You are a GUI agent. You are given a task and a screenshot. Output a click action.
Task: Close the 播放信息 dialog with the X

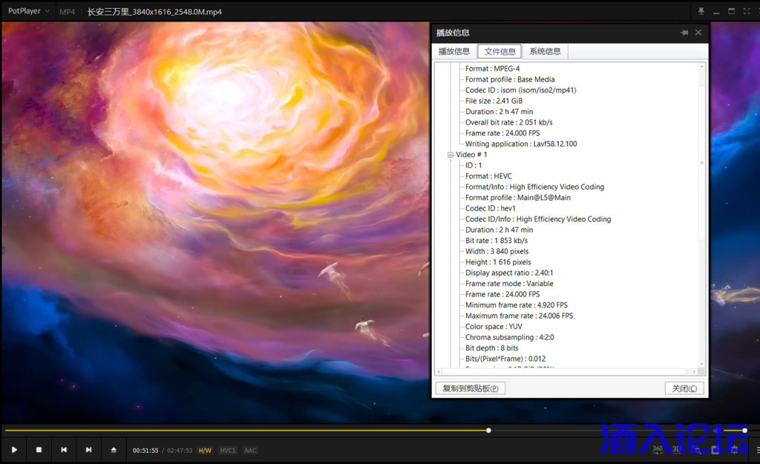(x=698, y=33)
